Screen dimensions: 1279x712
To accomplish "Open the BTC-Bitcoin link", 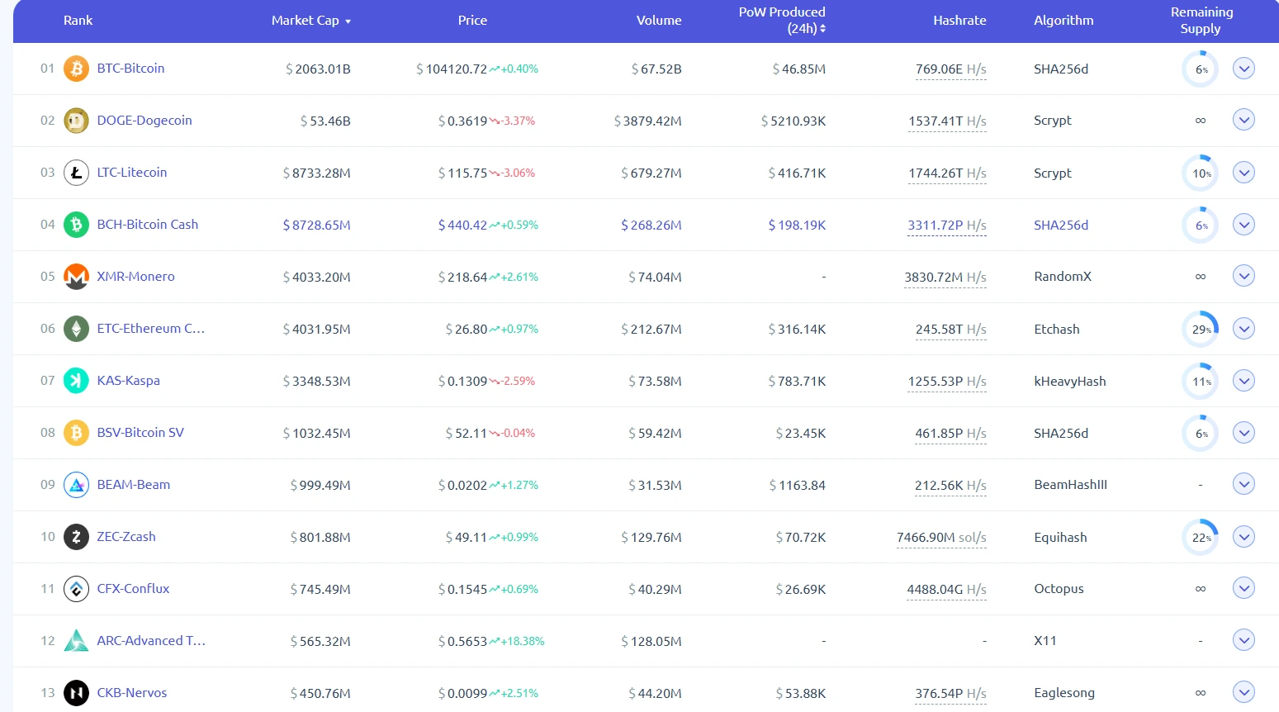I will click(130, 69).
